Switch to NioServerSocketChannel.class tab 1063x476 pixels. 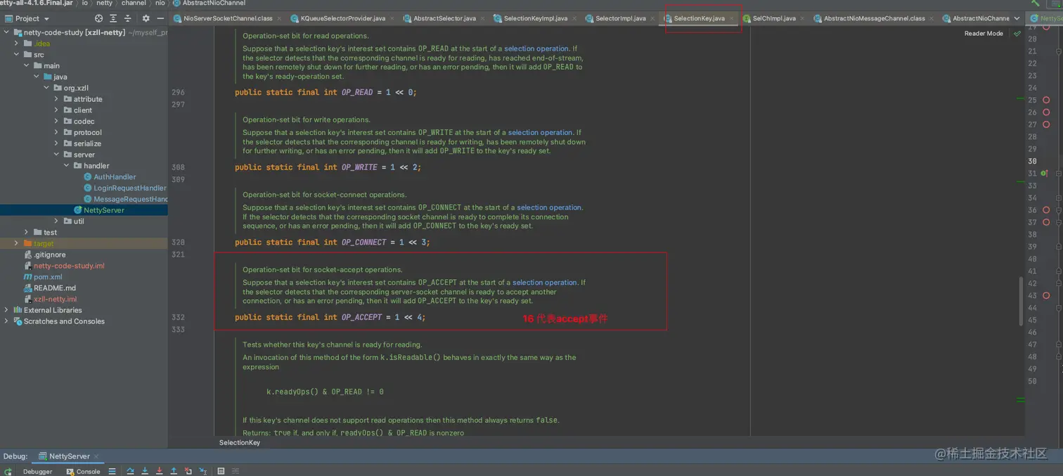228,18
